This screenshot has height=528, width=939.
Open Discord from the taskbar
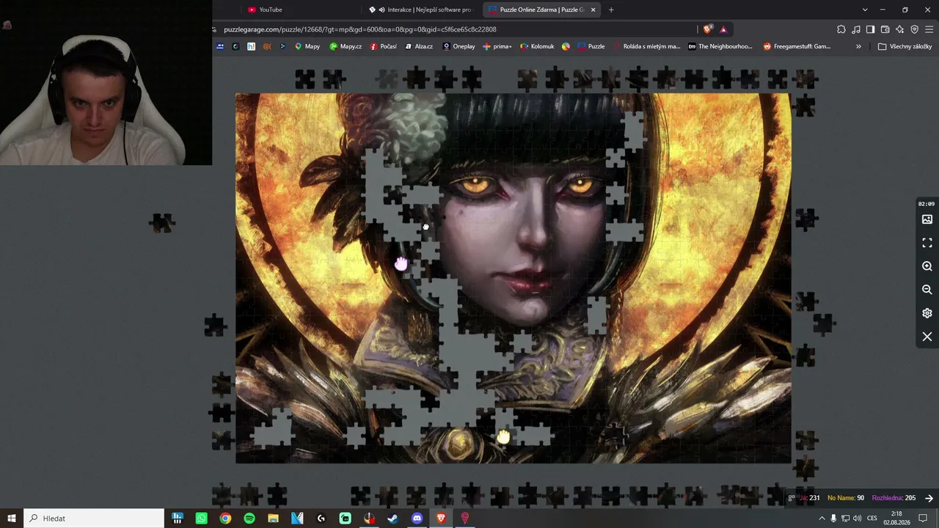417,518
